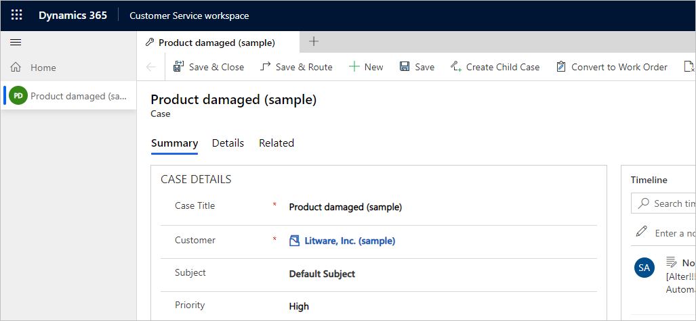Image resolution: width=696 pixels, height=321 pixels.
Task: Click the timeline search magnifier icon
Action: (643, 203)
